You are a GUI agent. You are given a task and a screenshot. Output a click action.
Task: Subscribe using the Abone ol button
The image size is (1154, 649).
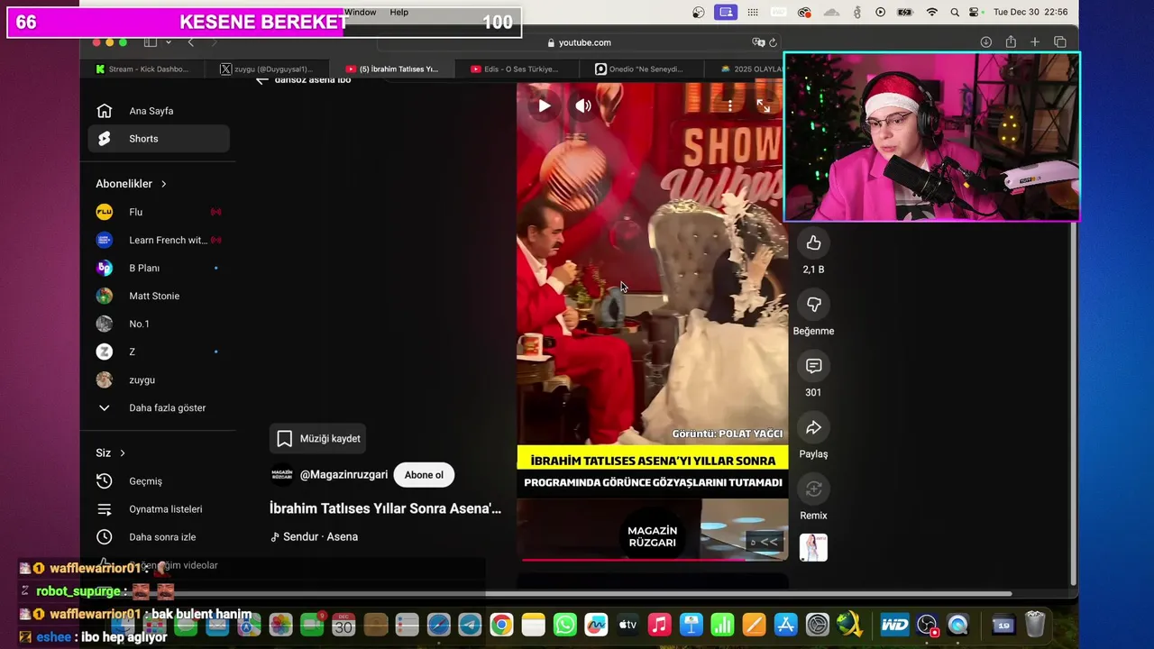click(x=424, y=475)
